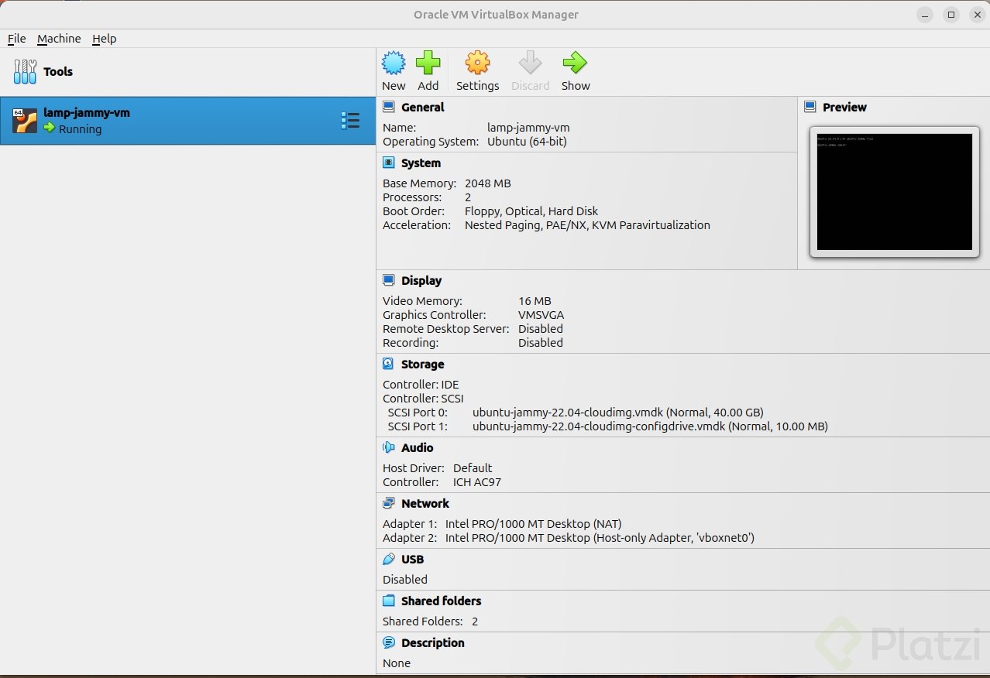The height and width of the screenshot is (678, 990).
Task: Click the Network section icon
Action: pyautogui.click(x=389, y=503)
